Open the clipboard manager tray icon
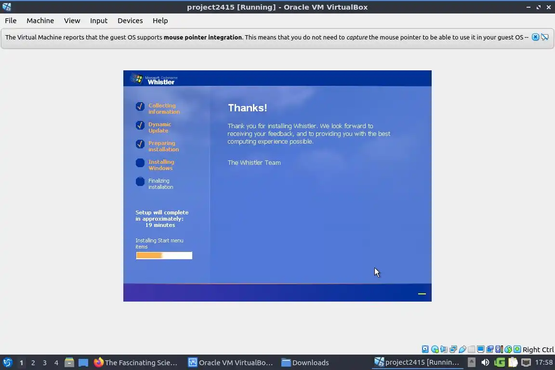This screenshot has height=370, width=555. [513, 363]
